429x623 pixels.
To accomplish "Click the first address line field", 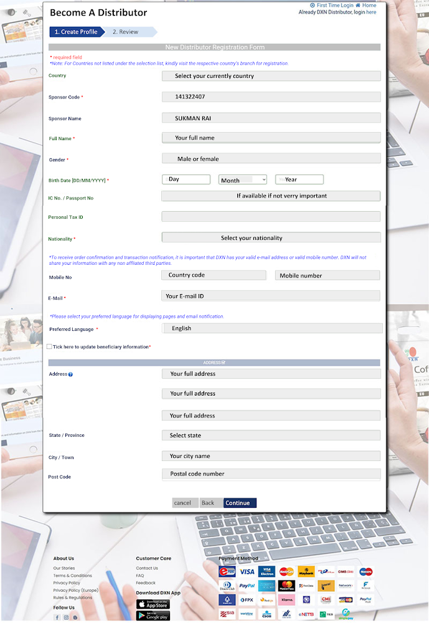I will tap(271, 374).
